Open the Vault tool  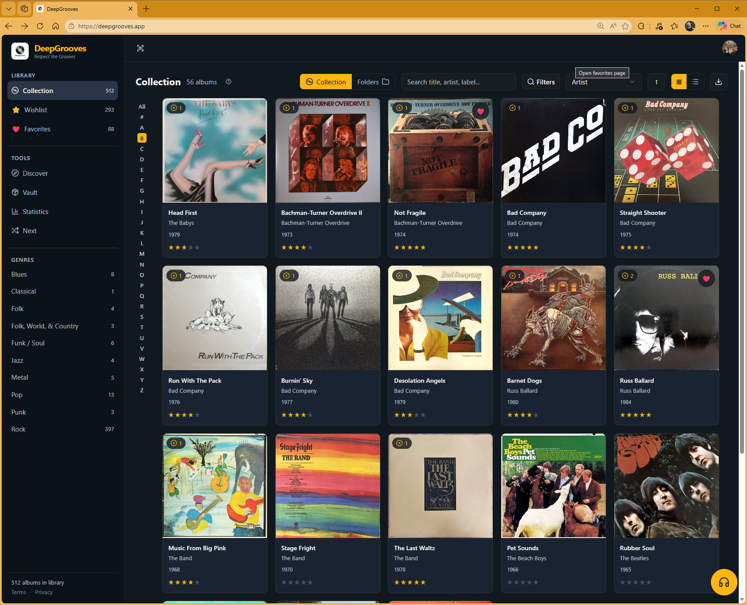[x=63, y=192]
